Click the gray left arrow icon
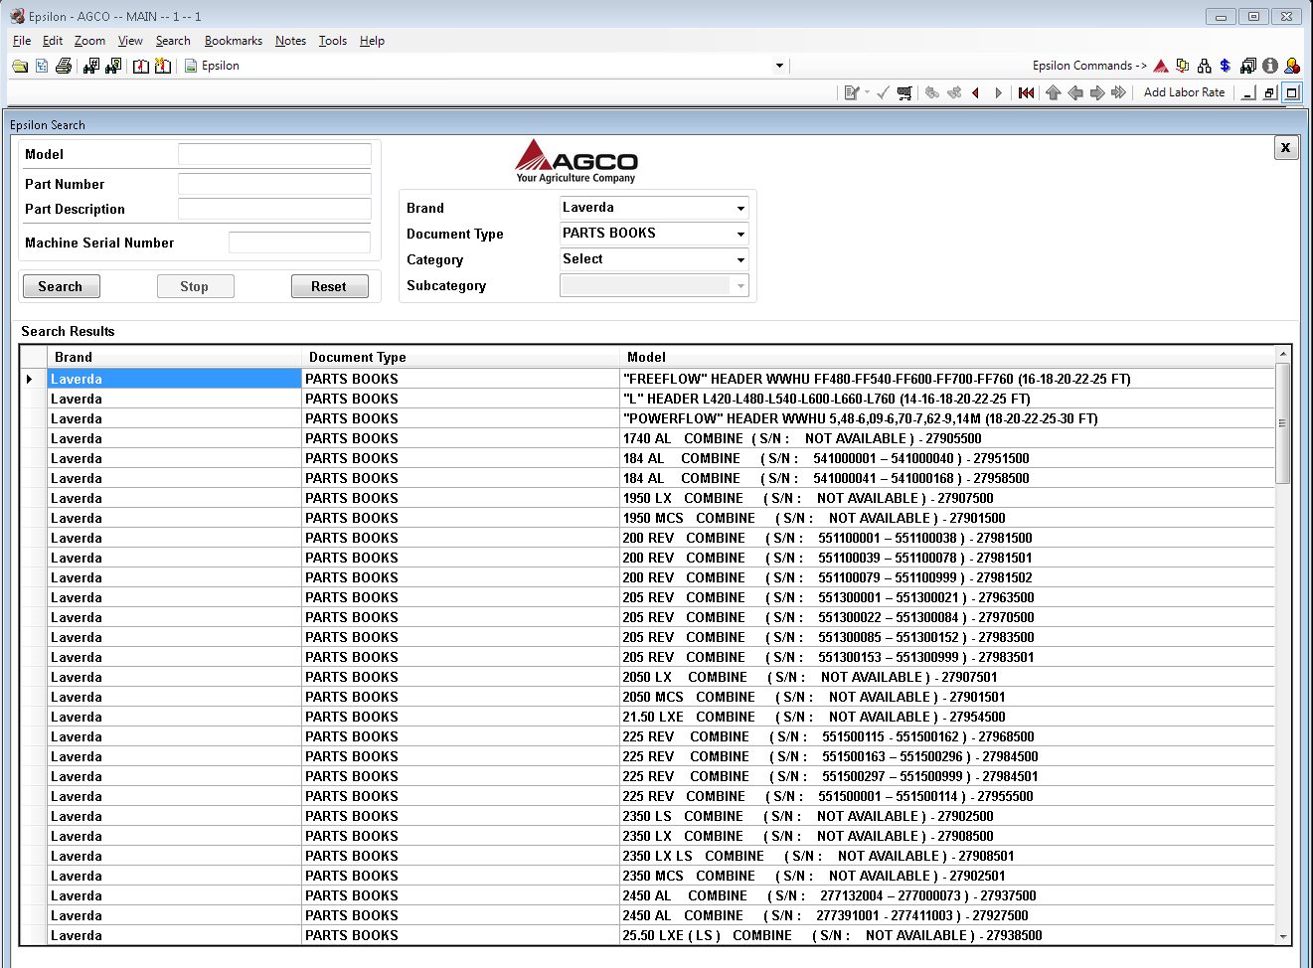 tap(1075, 92)
